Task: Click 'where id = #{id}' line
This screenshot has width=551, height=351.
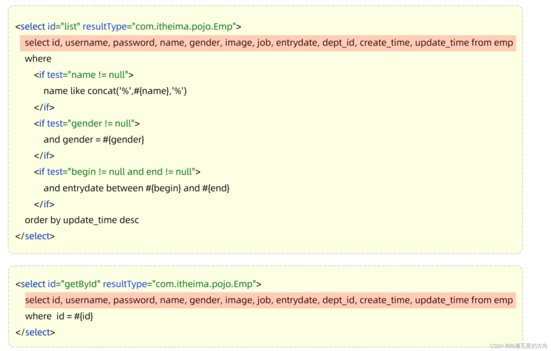Action: (x=59, y=316)
